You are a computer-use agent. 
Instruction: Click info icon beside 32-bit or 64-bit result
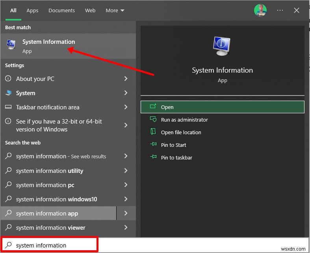[x=8, y=121]
